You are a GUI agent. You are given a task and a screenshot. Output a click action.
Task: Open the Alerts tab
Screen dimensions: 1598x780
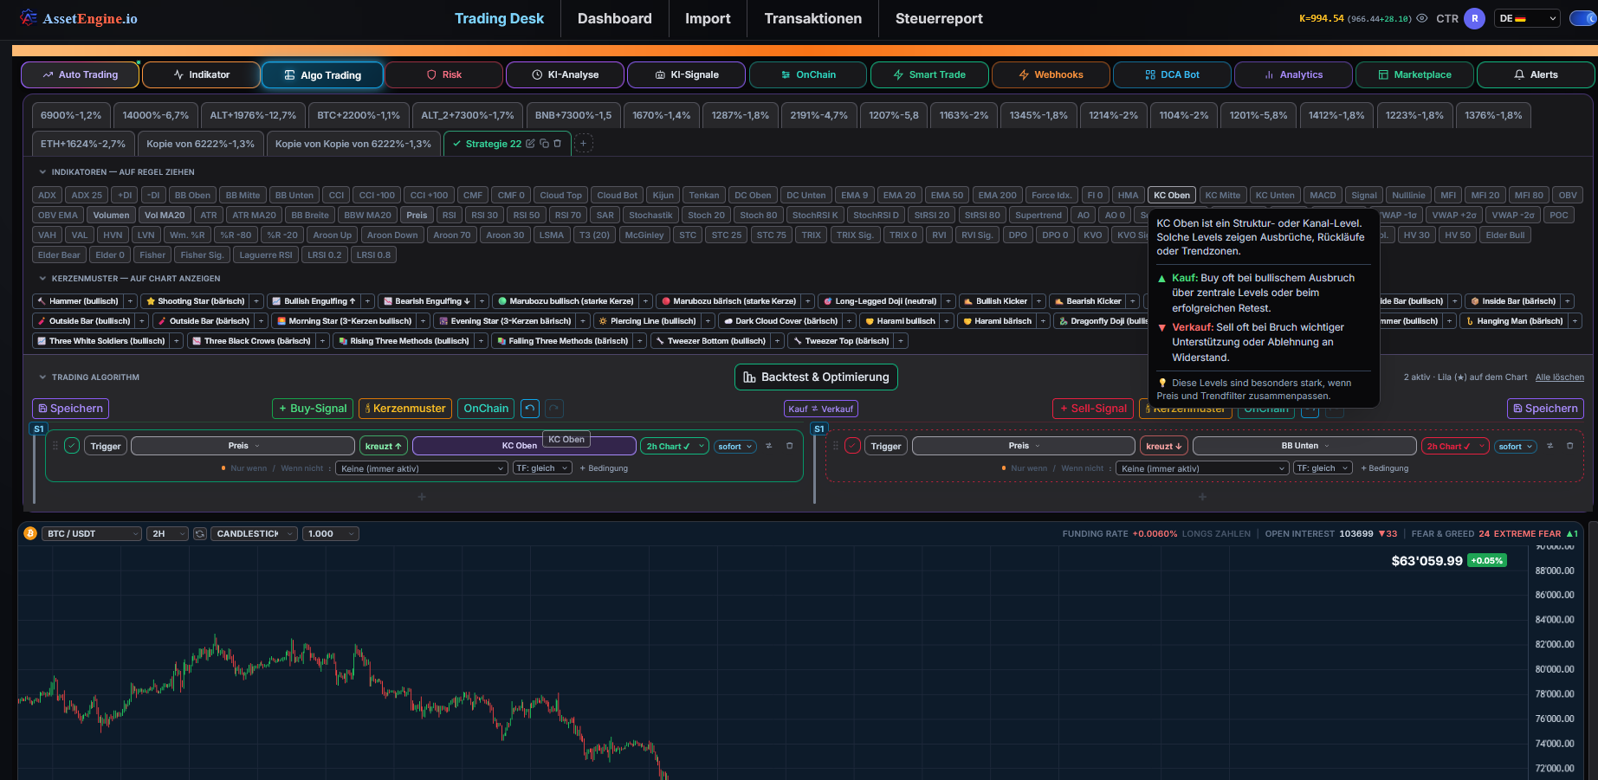pyautogui.click(x=1536, y=74)
